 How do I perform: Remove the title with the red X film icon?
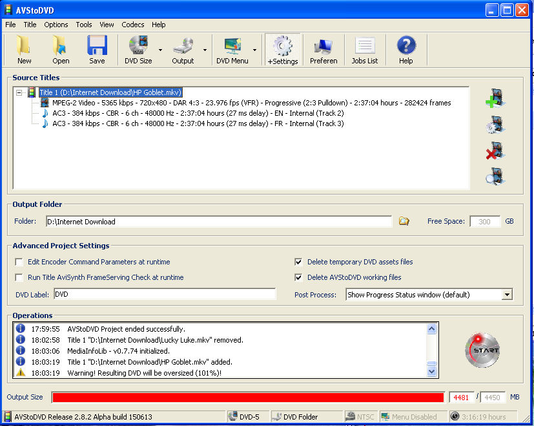point(495,151)
